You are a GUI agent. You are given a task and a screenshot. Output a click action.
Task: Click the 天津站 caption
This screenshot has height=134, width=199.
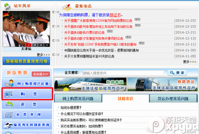26,49
